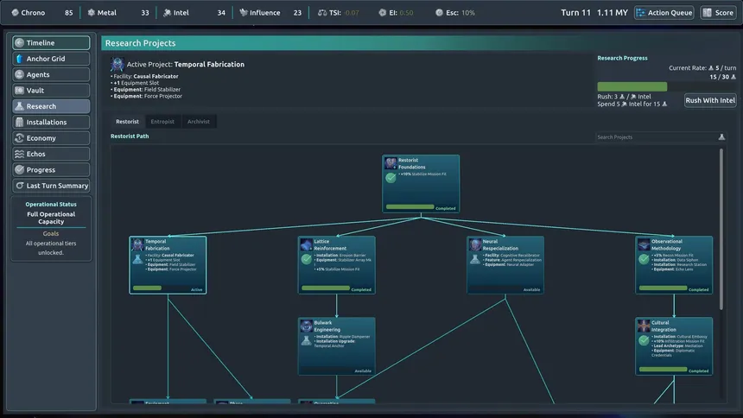Open the Vault section
The image size is (743, 418).
(51, 91)
